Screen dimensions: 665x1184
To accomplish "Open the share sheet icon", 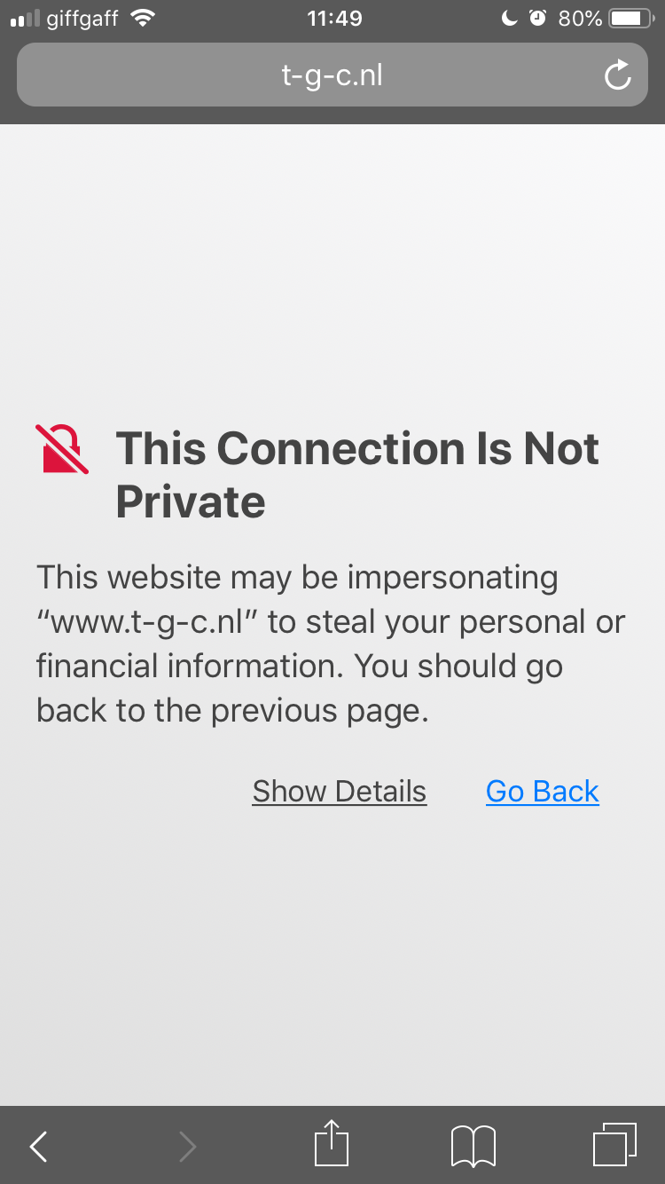I will click(332, 1143).
